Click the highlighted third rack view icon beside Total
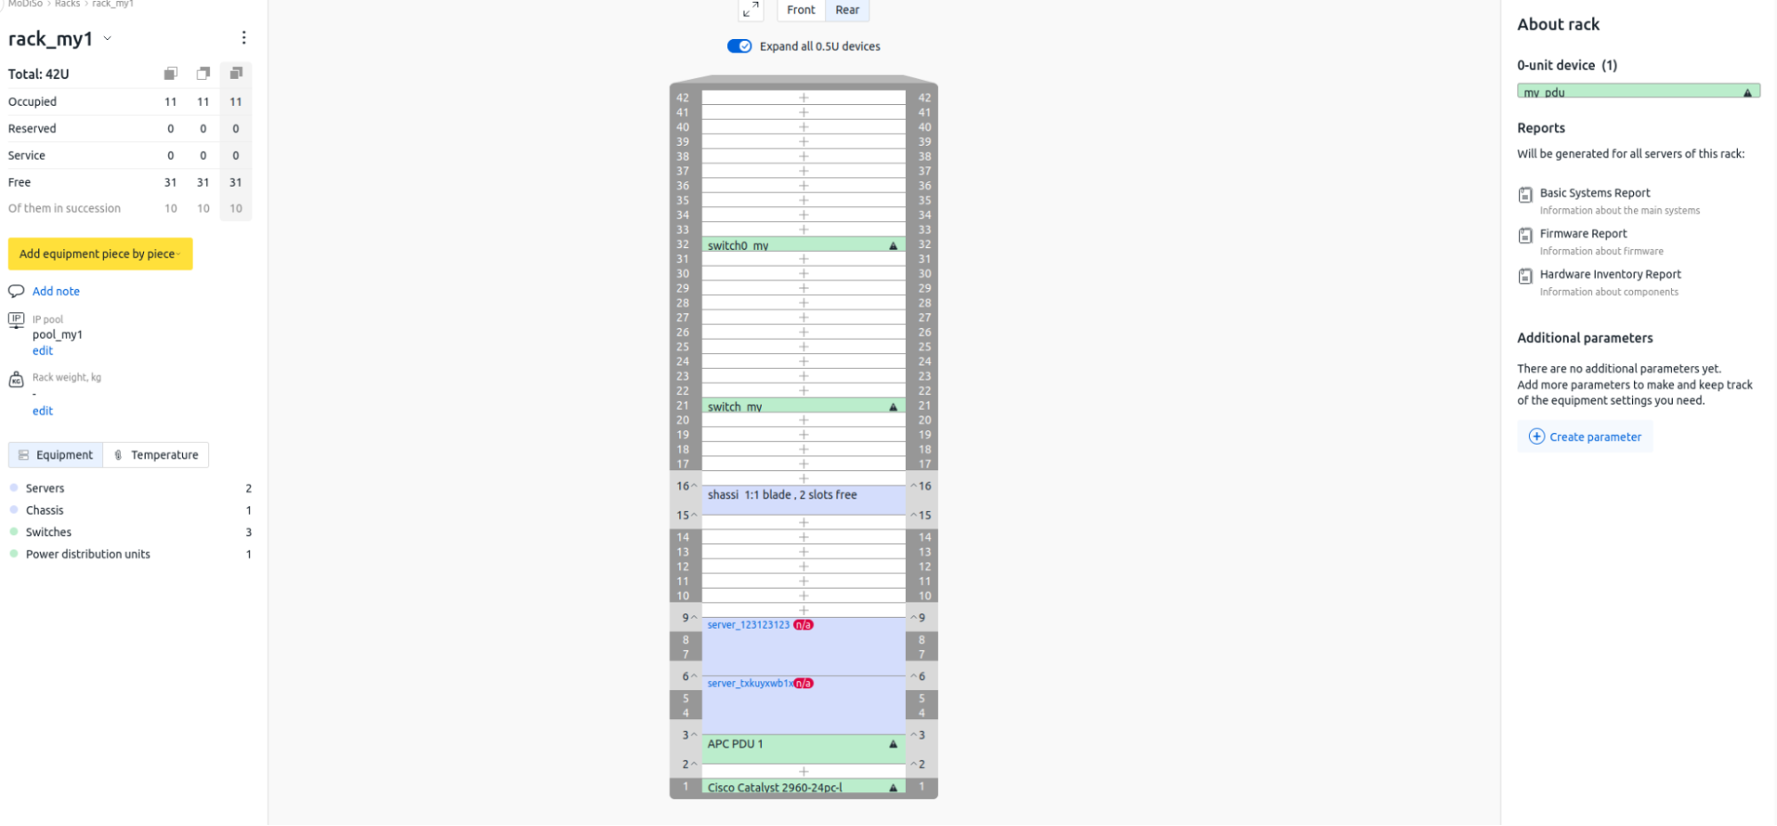The height and width of the screenshot is (826, 1777). (236, 74)
